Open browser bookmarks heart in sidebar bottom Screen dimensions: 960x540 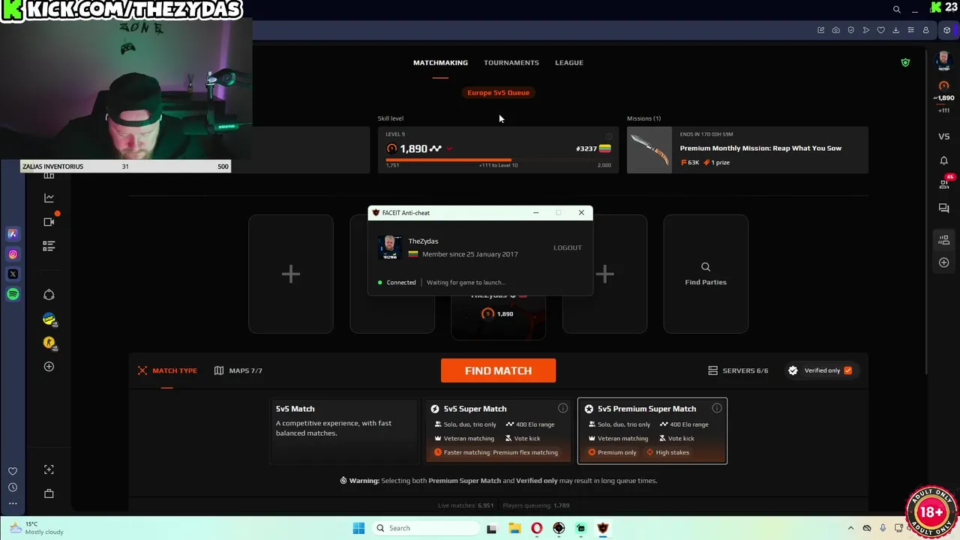tap(13, 471)
